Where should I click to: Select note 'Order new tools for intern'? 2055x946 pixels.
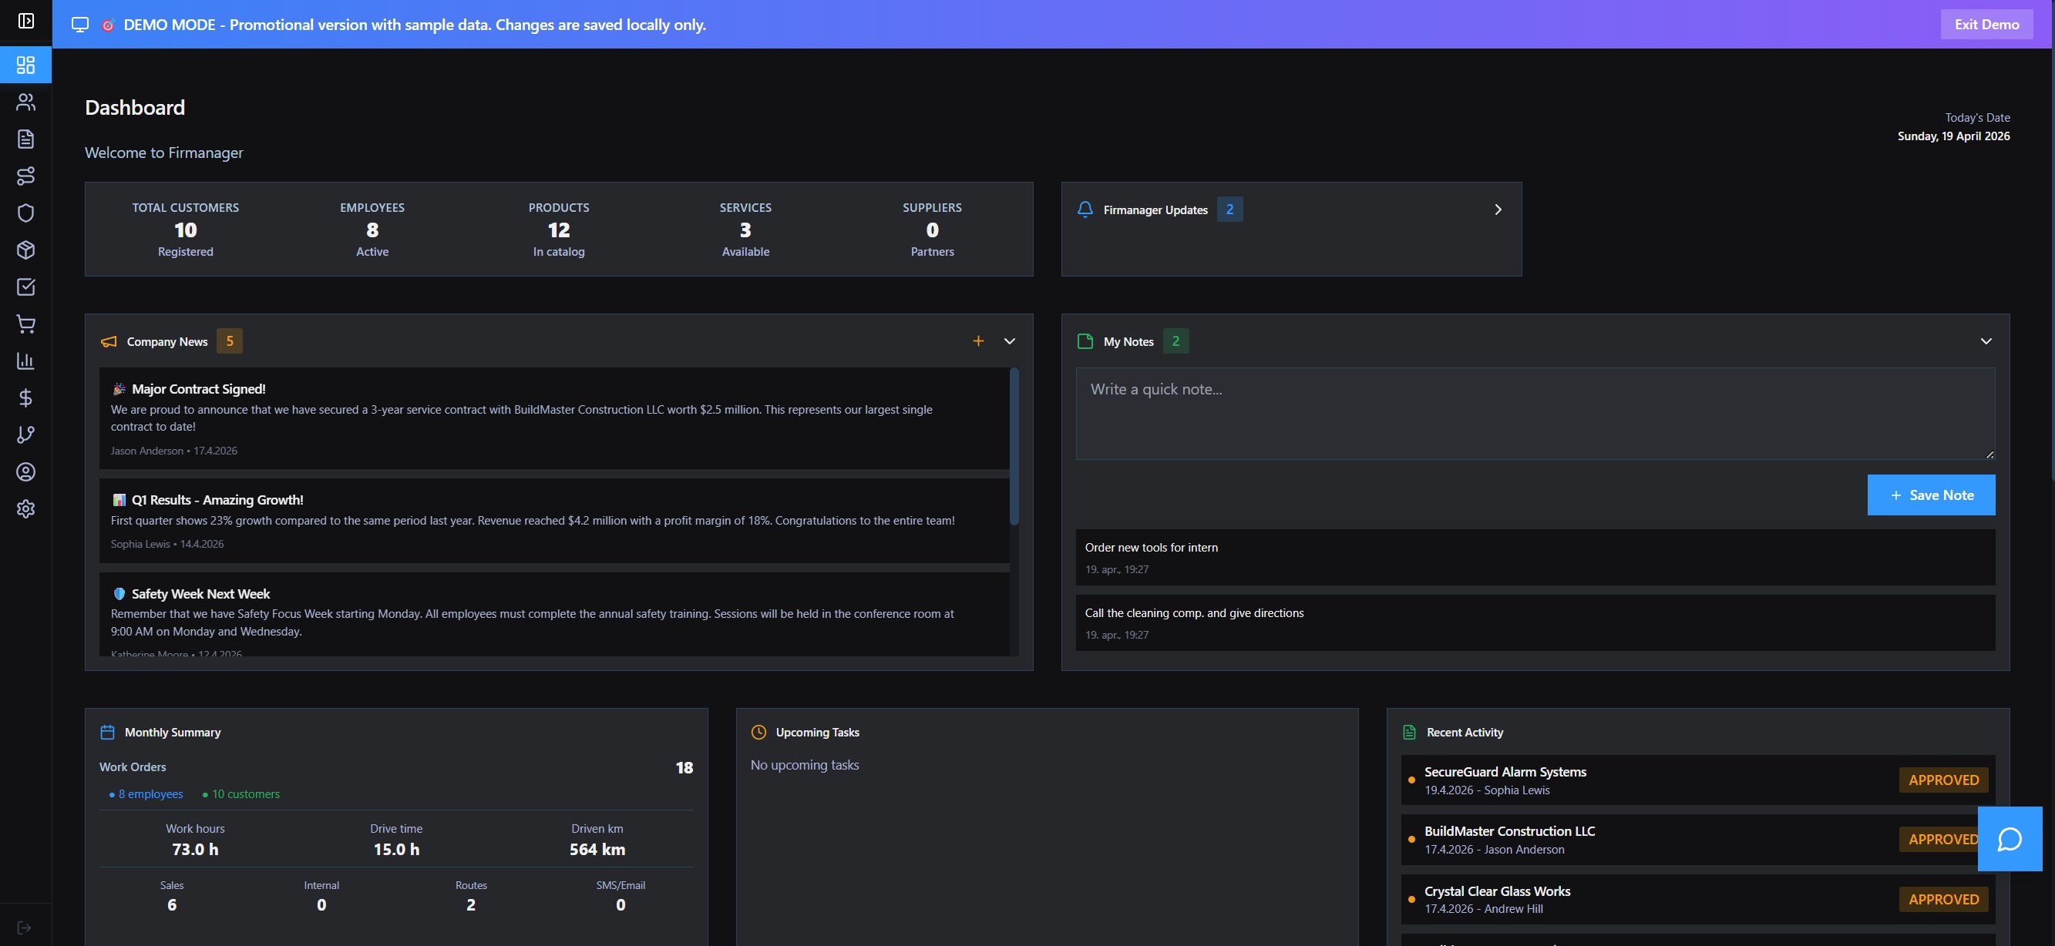[x=1535, y=557]
